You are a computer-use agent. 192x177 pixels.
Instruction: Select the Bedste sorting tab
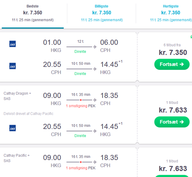pyautogui.click(x=33, y=13)
